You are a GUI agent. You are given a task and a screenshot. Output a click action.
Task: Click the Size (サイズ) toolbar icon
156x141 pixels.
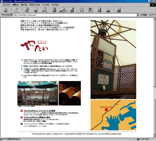(90, 10)
